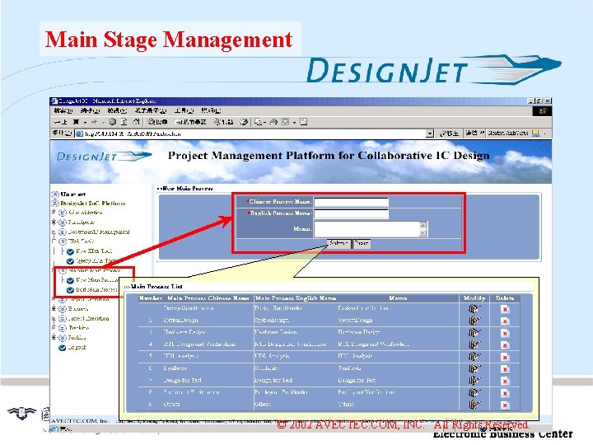Click inside the Memo text area
Viewport: 593px width, 445px height.
click(x=367, y=229)
